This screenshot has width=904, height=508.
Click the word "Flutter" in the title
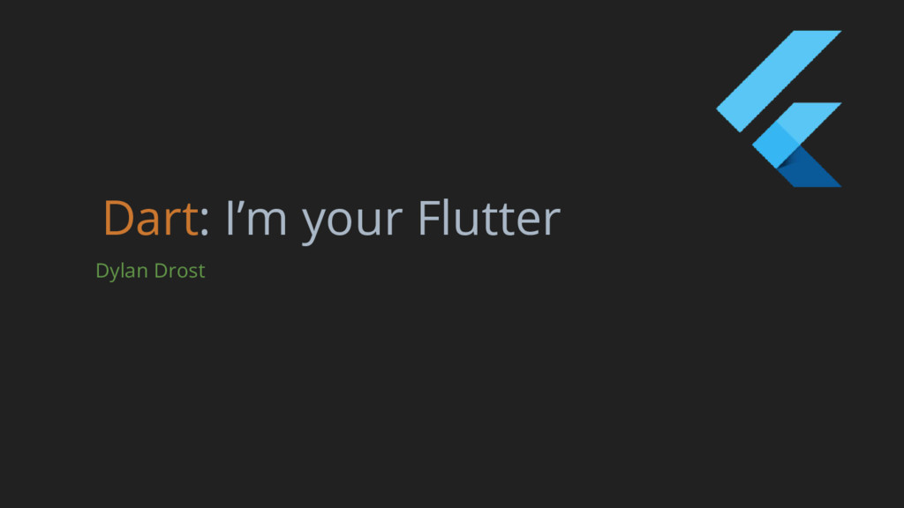(489, 219)
